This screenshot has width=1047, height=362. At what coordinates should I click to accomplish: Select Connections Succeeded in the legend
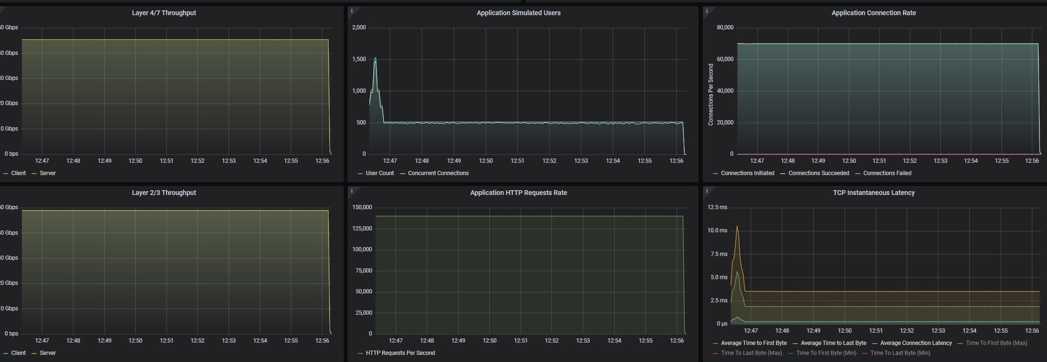[x=818, y=173]
